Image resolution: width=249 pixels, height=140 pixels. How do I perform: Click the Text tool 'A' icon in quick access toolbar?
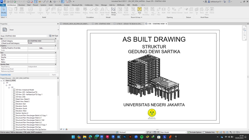51,2
